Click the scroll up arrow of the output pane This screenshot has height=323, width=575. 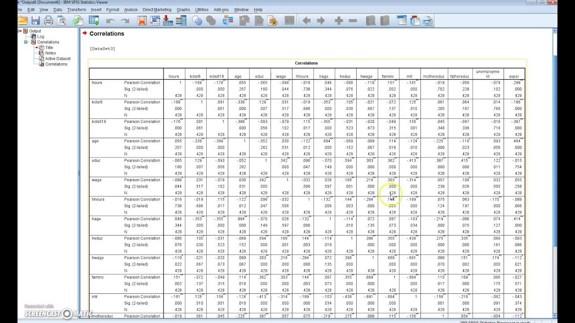(555, 31)
